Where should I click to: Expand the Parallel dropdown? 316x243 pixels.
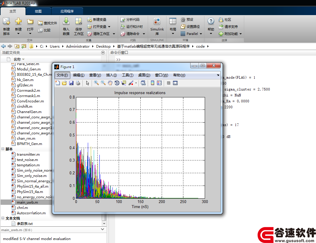point(201,34)
